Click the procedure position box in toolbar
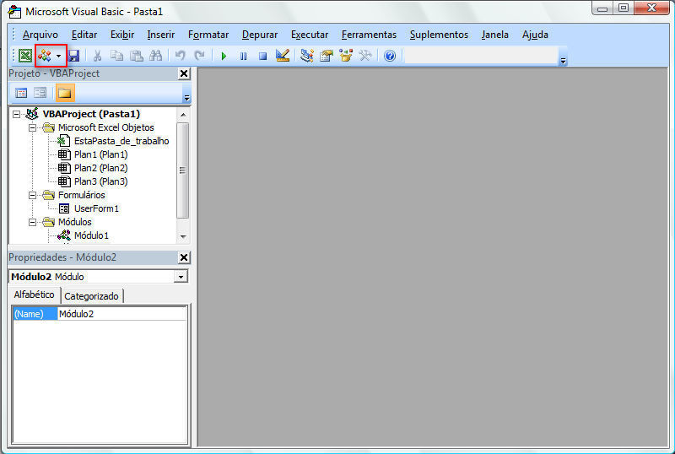The width and height of the screenshot is (675, 454). pyautogui.click(x=480, y=56)
